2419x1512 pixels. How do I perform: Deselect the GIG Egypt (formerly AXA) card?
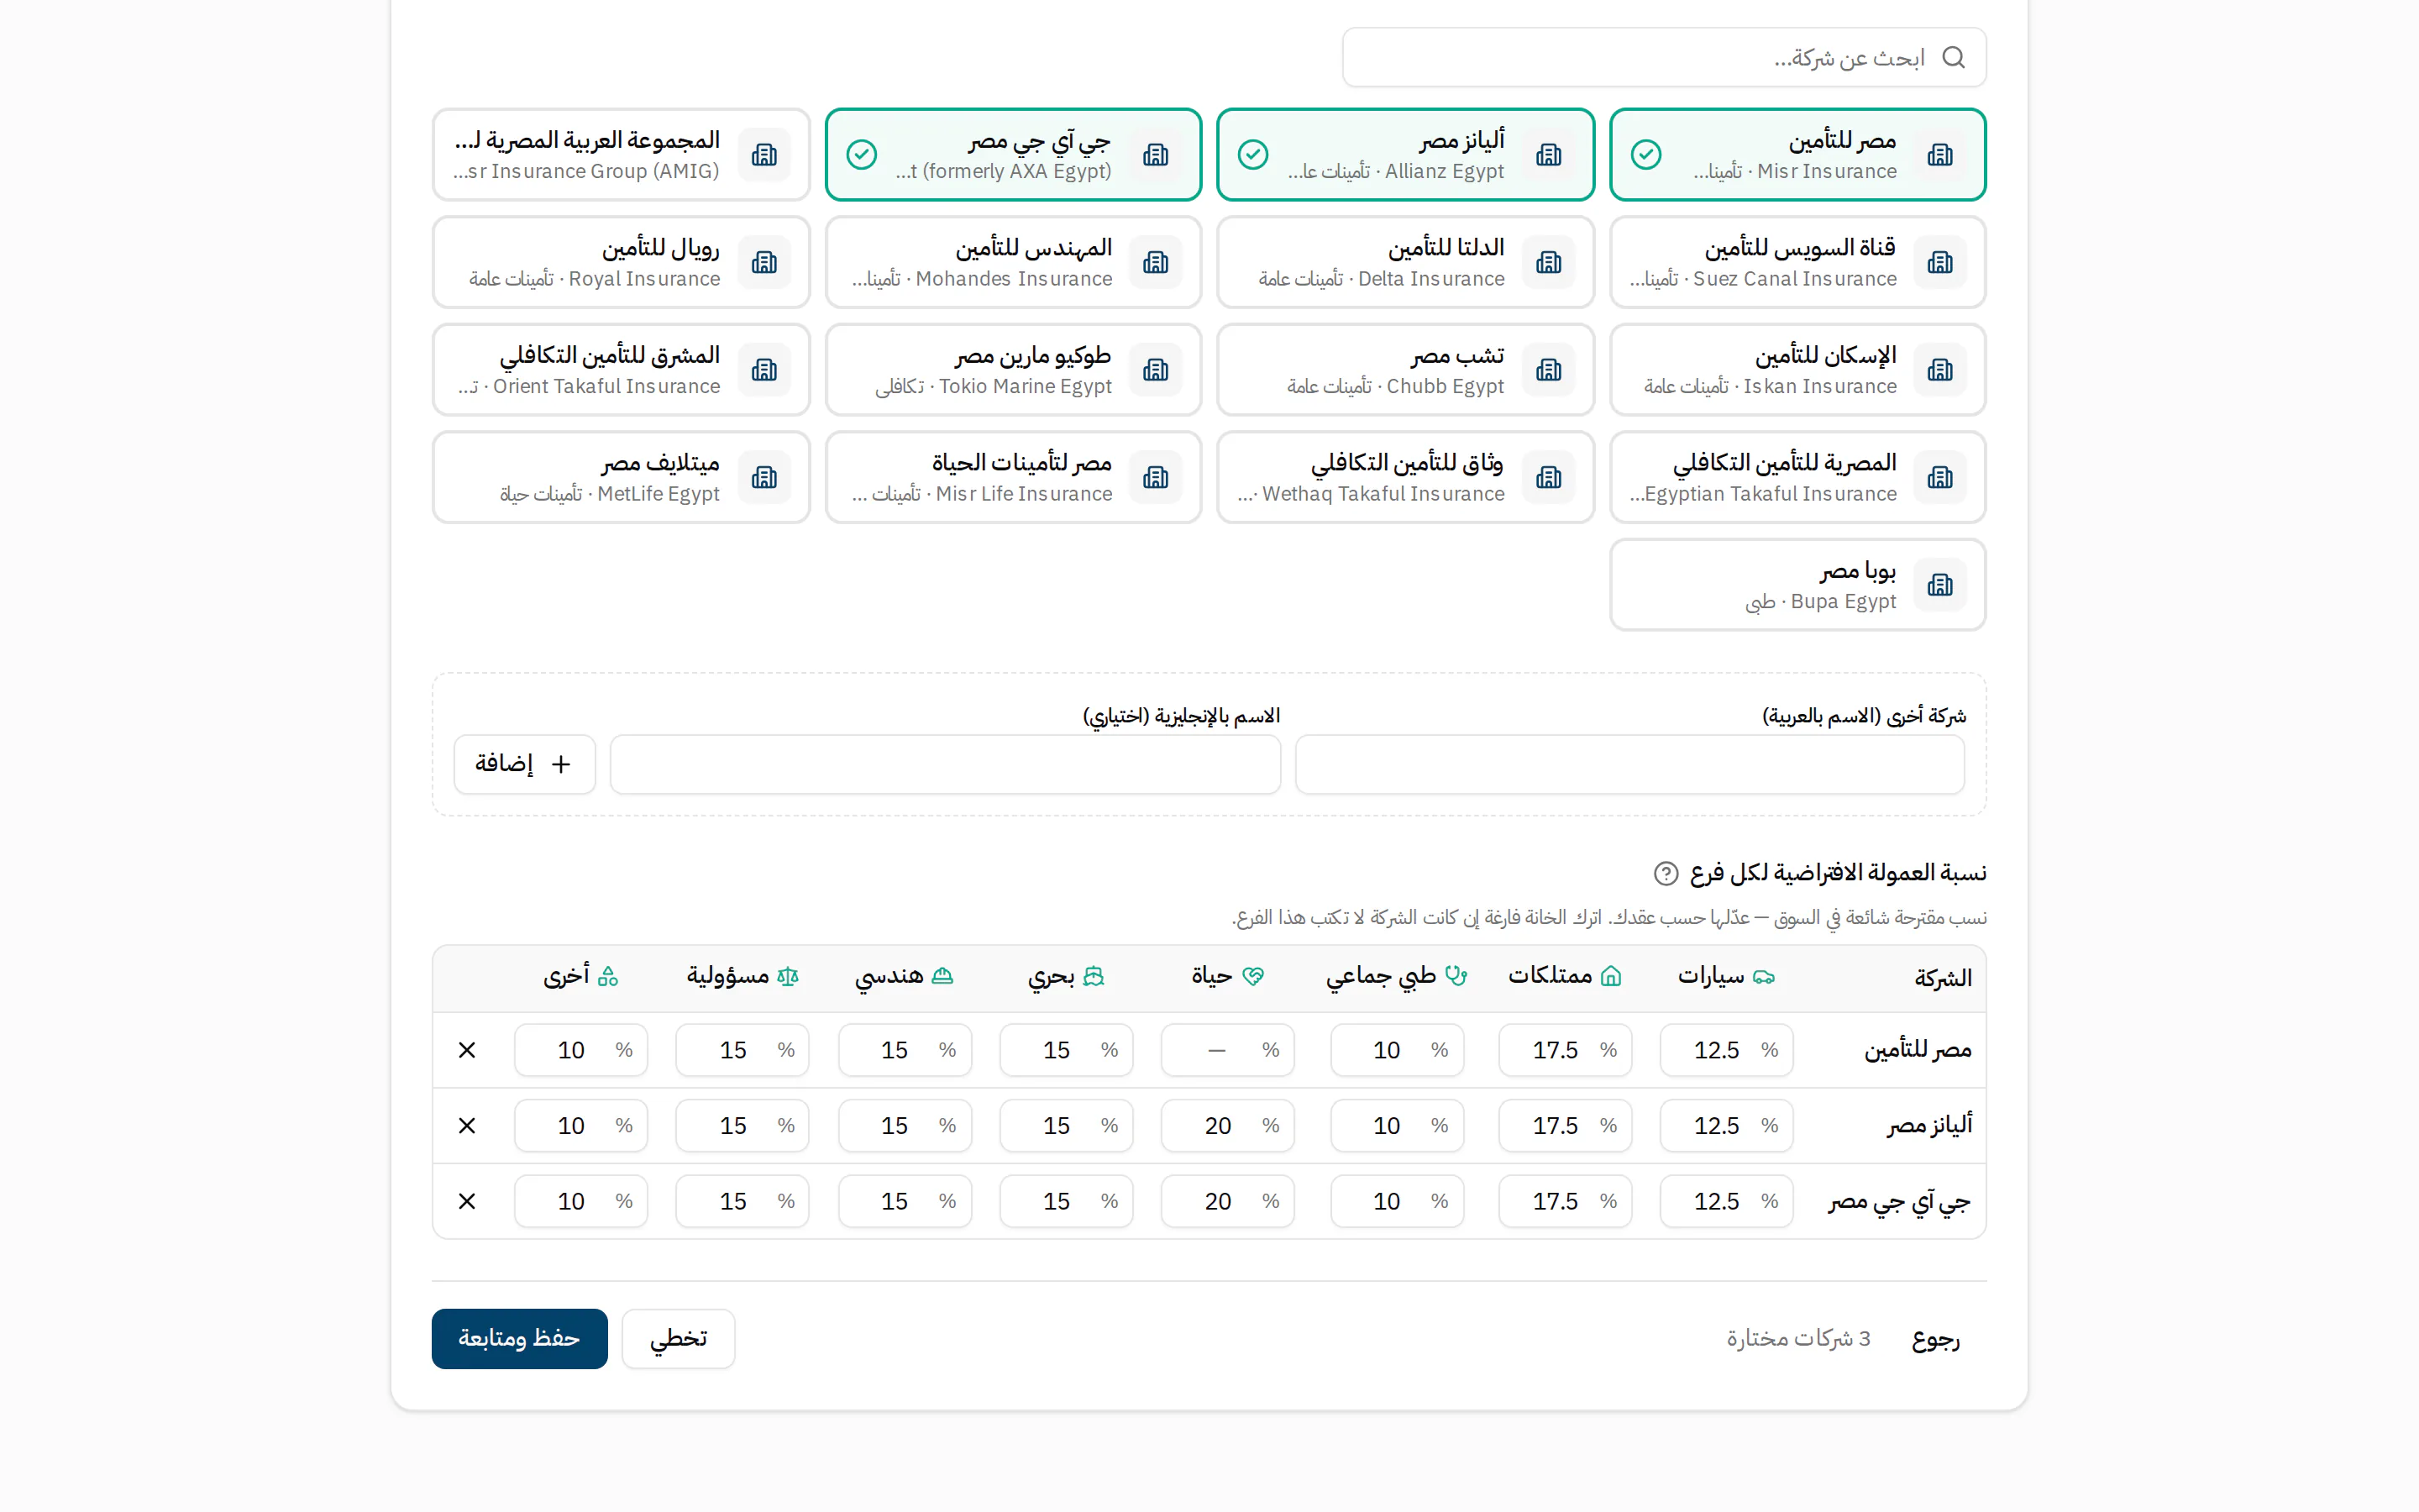tap(1013, 155)
